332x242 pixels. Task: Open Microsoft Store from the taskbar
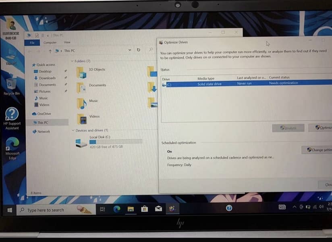tap(145, 209)
